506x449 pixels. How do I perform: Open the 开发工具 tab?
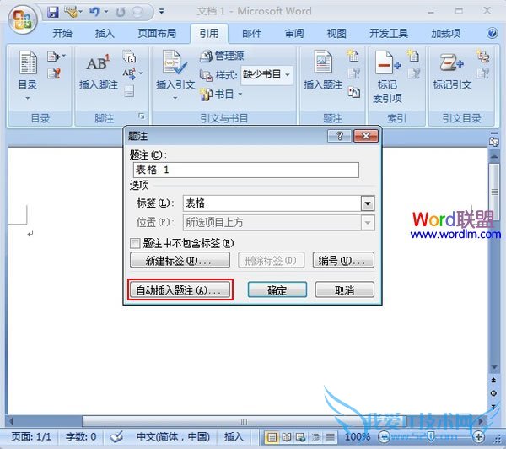pyautogui.click(x=389, y=33)
